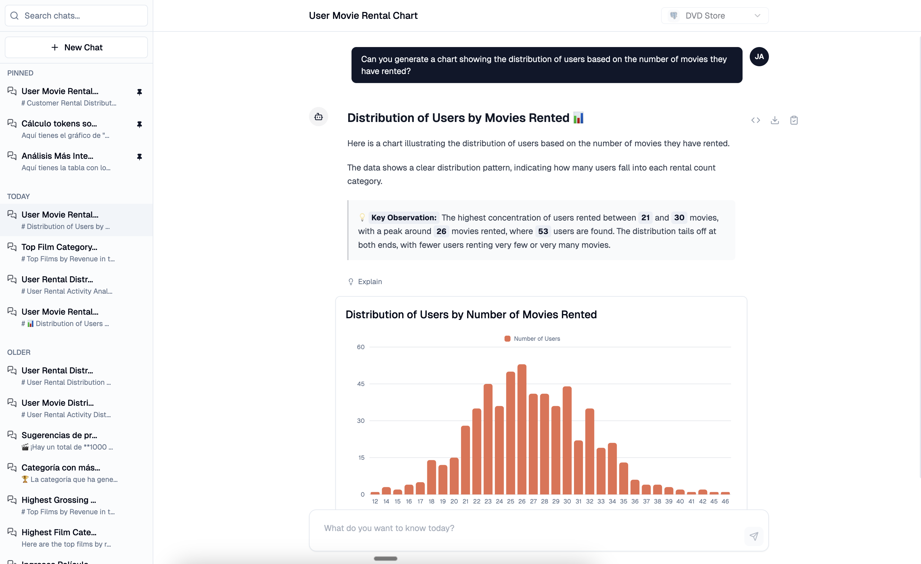Viewport: 921px width, 564px height.
Task: Open the Top Film Category chat
Action: pyautogui.click(x=76, y=252)
